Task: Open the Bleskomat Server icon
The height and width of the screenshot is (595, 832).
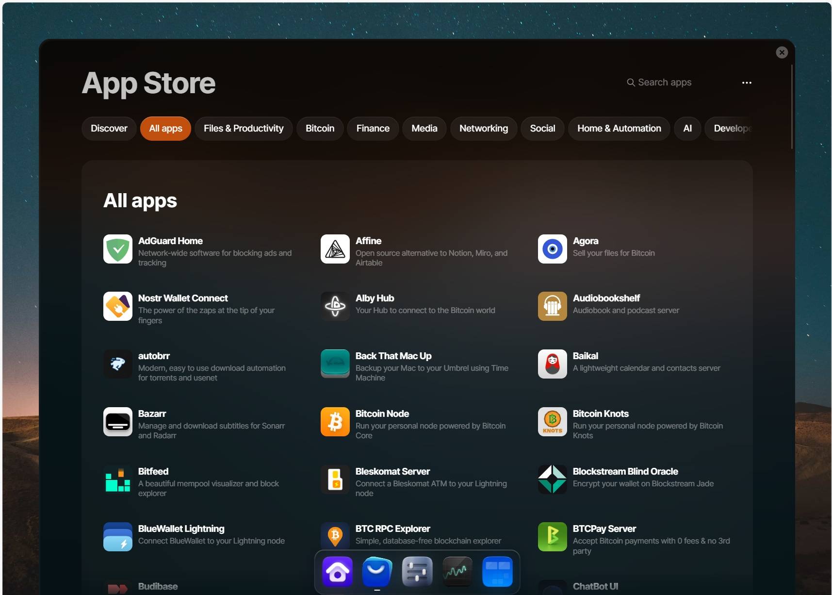Action: point(335,479)
